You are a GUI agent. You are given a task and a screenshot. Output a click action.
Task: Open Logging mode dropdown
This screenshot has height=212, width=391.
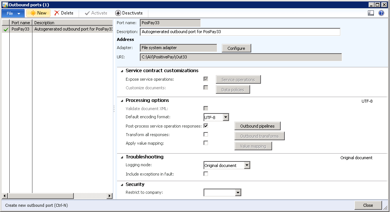[247, 166]
